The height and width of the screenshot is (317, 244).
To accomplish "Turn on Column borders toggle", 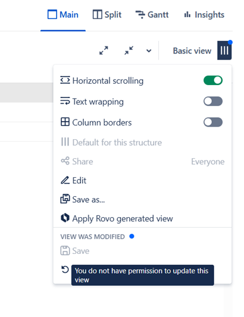I will click(x=213, y=122).
